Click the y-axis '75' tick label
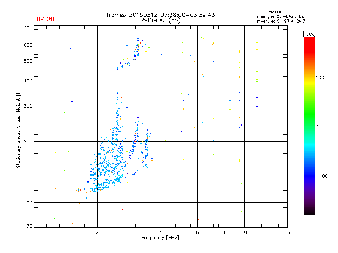The image size is (338, 253). (30, 226)
